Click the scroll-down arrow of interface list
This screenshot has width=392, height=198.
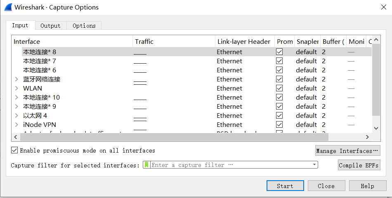click(x=376, y=128)
